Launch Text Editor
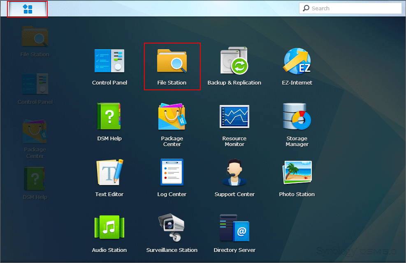Screen dimensions: 406x263 [109, 178]
